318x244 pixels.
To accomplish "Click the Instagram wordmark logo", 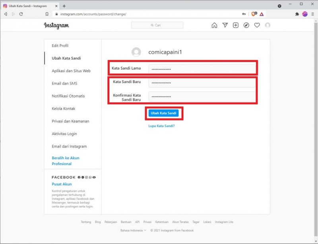I will tap(56, 25).
